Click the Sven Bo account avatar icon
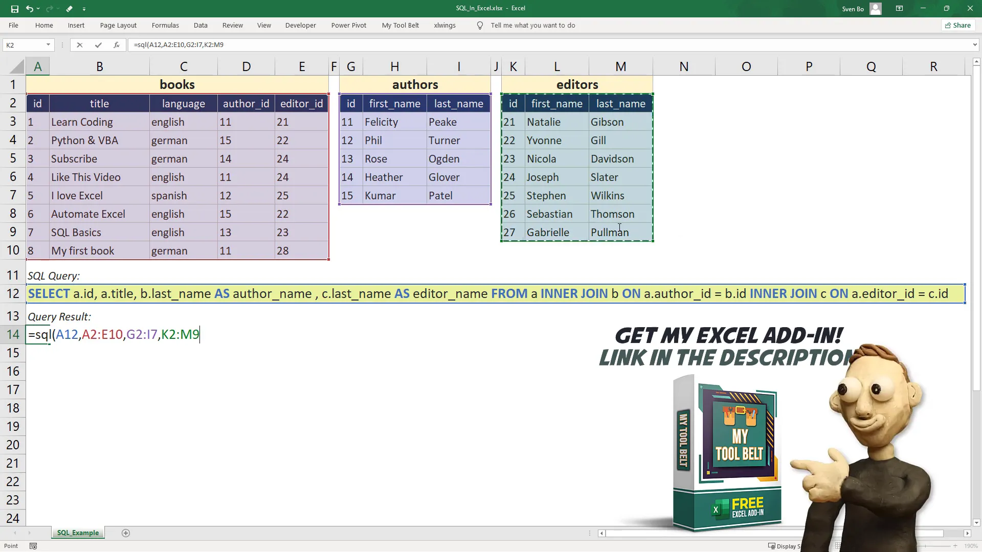This screenshot has width=982, height=552. [x=876, y=9]
